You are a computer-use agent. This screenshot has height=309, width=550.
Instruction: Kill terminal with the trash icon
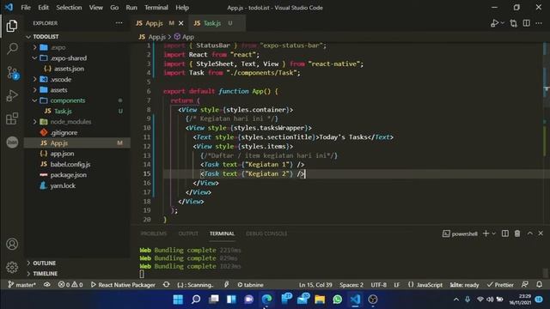coord(517,233)
